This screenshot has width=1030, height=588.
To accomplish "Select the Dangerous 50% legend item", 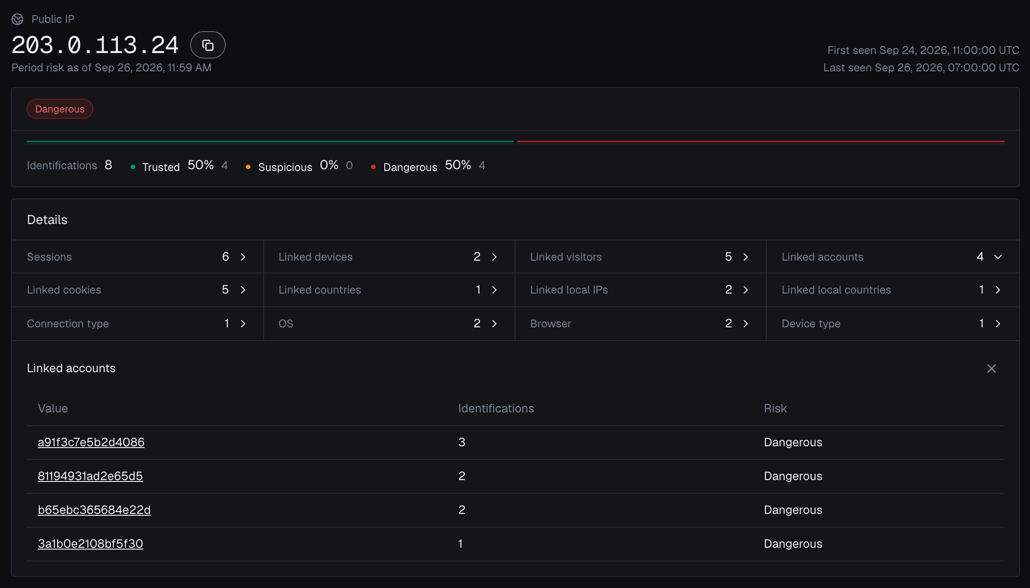I will [x=428, y=166].
